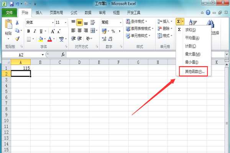Increase decimal places
Viewport: 230px width, 153px height.
[104, 39]
